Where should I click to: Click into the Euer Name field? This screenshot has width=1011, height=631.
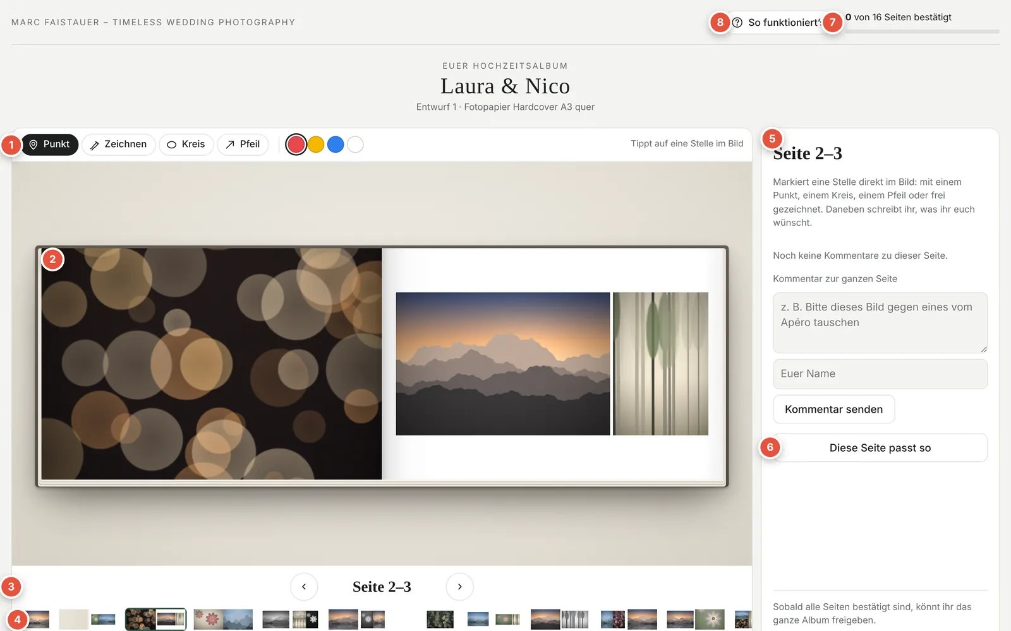(880, 374)
